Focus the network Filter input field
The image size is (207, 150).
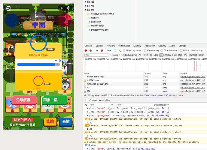(96, 55)
